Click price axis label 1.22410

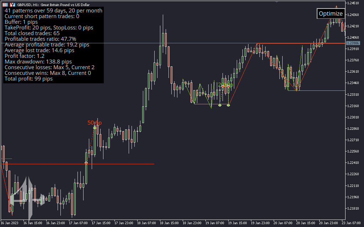(353, 163)
